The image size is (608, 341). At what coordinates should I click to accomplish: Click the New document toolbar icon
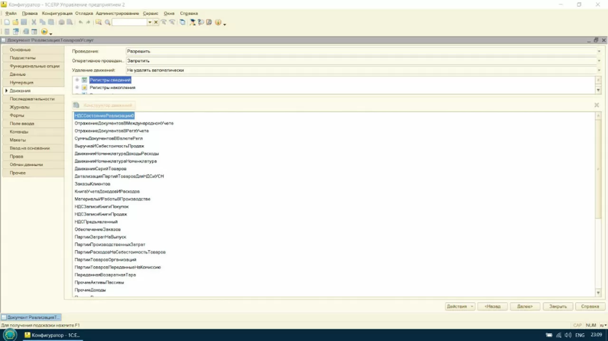pos(7,22)
